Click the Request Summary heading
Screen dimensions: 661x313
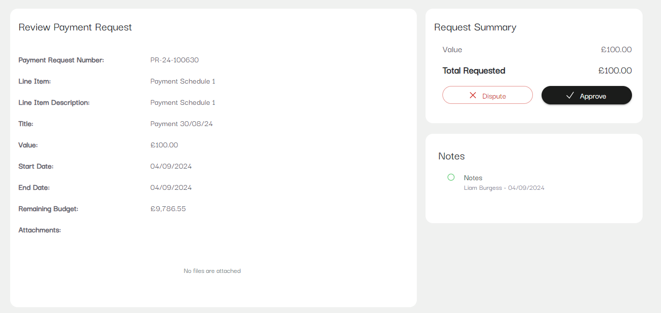475,27
